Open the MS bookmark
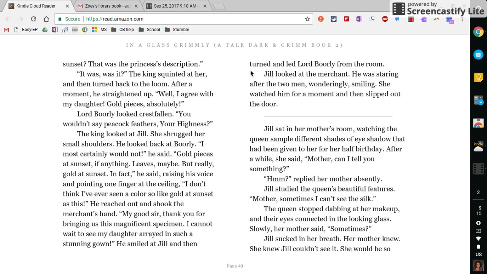 coord(100,29)
